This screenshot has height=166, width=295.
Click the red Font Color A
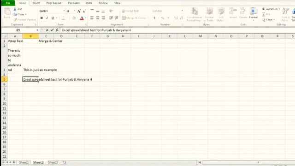82,18
